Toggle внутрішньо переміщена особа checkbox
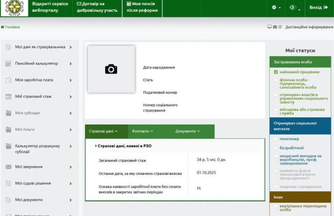 (x=276, y=206)
